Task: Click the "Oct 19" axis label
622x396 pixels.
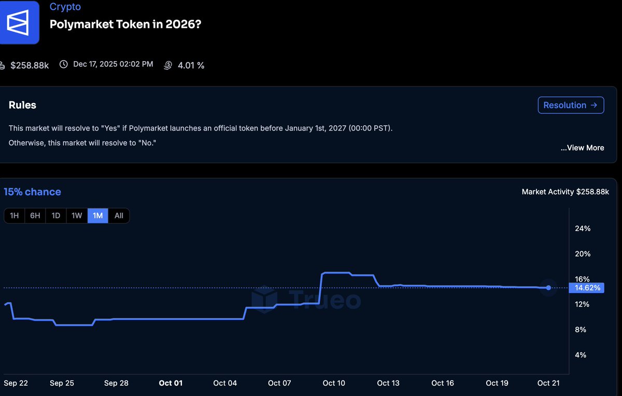Action: 497,383
